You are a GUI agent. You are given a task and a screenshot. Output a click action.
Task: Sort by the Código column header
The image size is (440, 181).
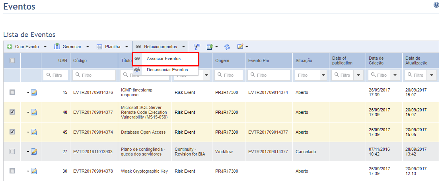(80, 60)
